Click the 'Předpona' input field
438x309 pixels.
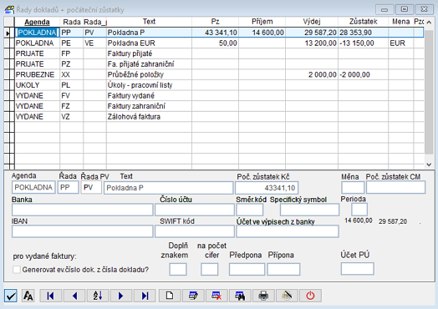247,270
